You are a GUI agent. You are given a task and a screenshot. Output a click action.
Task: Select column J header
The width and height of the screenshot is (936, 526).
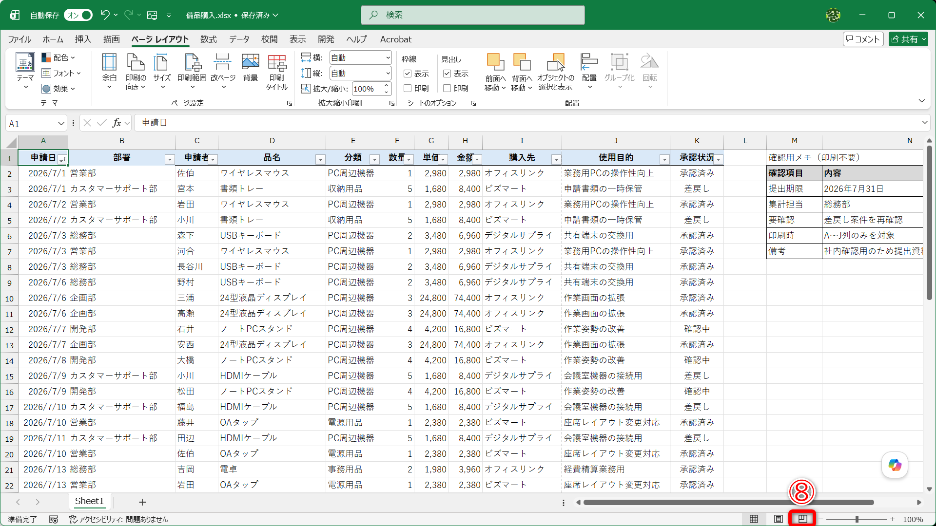616,141
